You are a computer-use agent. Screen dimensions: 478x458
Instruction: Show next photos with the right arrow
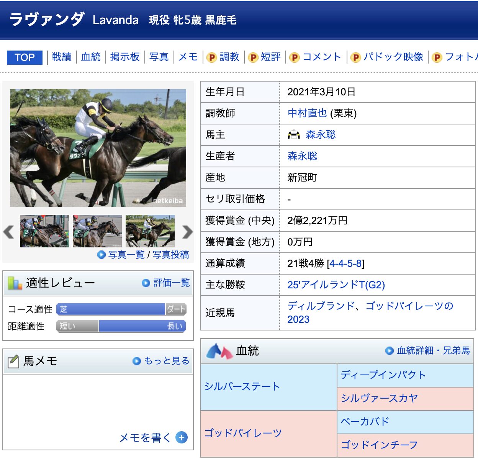[x=187, y=232]
